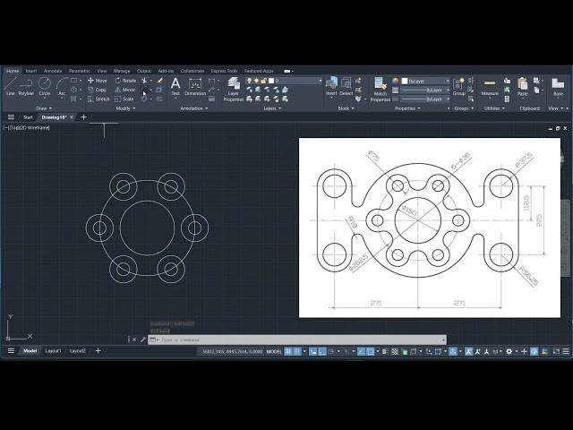Select the Polyline tool
Viewport: 573px width, 430px height.
coord(26,86)
